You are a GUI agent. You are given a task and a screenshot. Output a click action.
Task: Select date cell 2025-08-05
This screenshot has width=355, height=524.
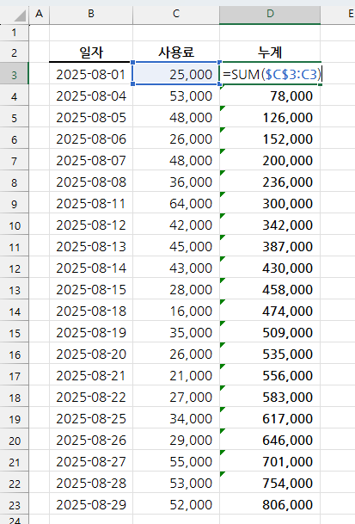click(x=91, y=117)
